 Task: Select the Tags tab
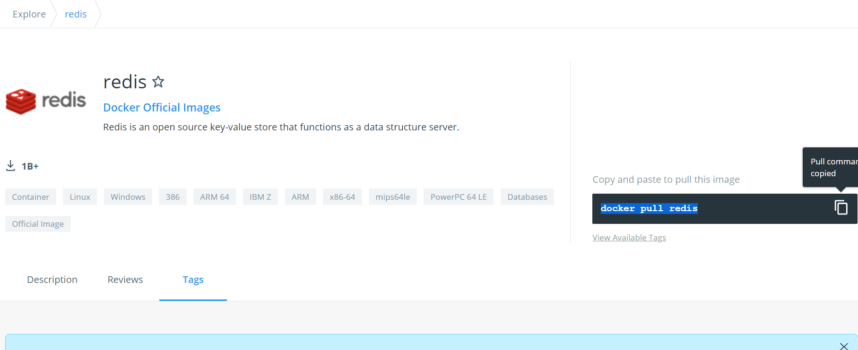(193, 280)
